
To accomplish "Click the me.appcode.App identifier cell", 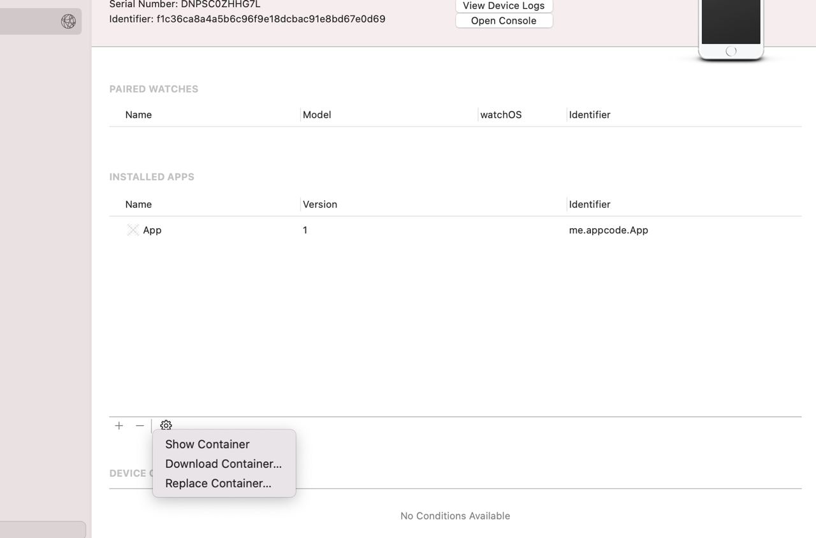I will point(609,230).
